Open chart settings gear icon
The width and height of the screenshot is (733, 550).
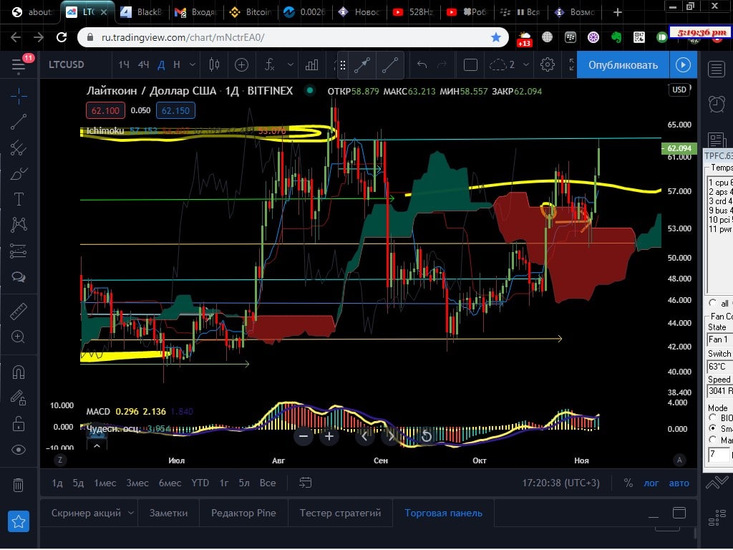pyautogui.click(x=548, y=65)
